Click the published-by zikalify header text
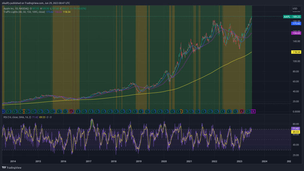This screenshot has width=304, height=171. pos(36,3)
